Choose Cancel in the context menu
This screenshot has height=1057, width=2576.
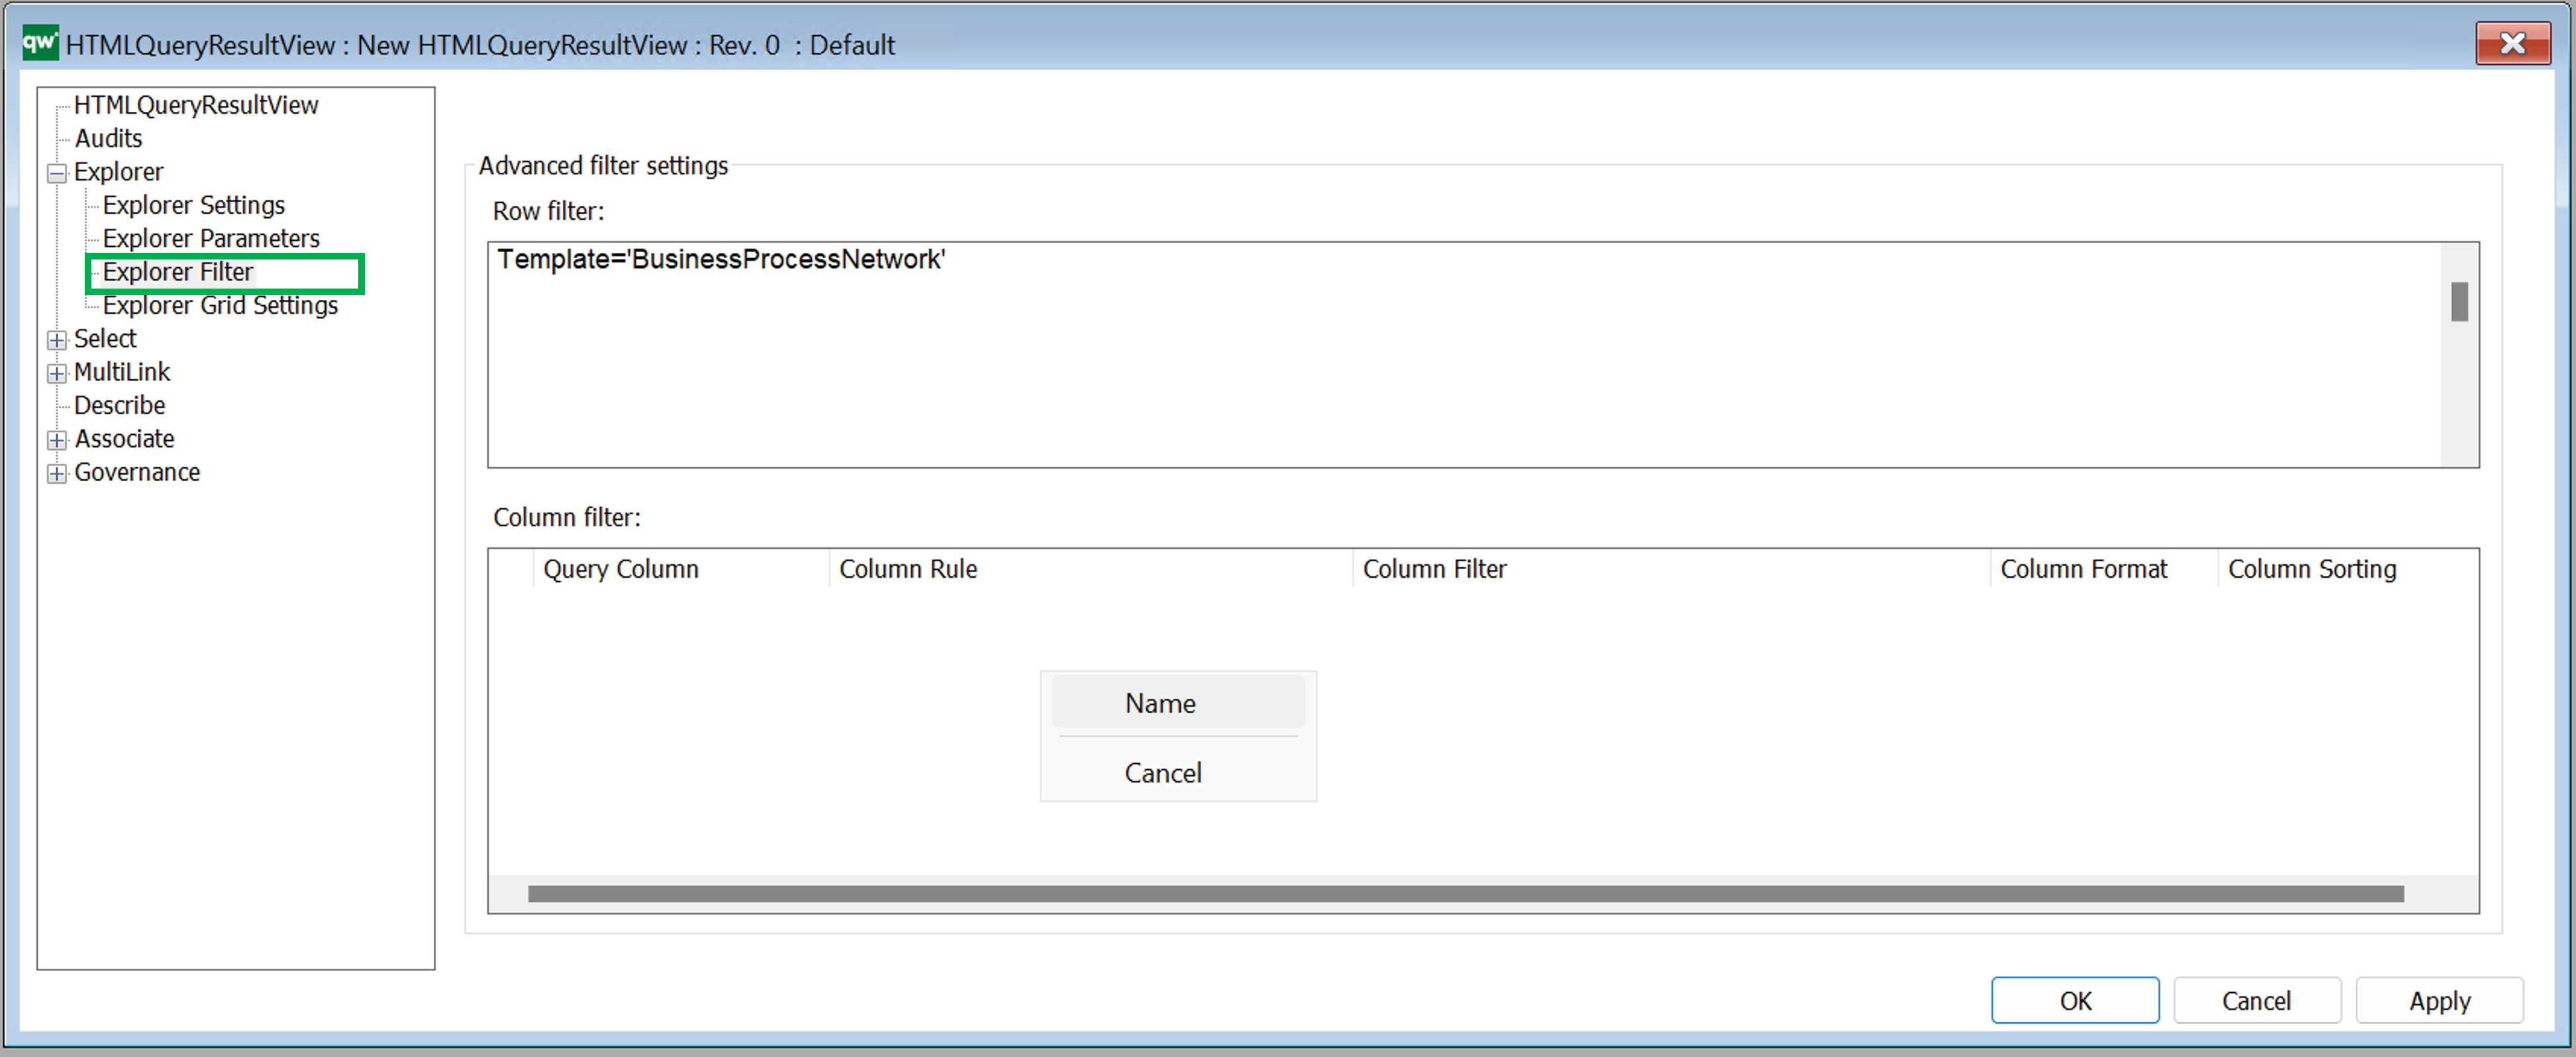1178,772
